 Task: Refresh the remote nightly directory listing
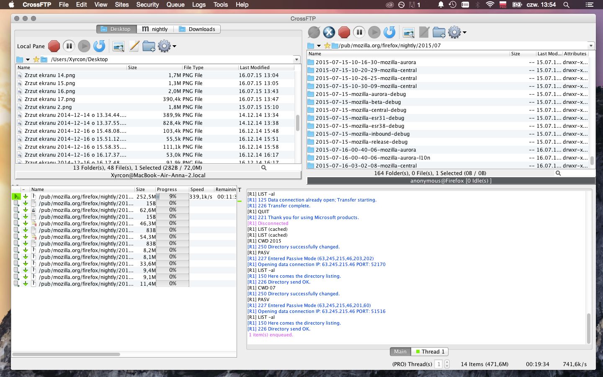[389, 32]
